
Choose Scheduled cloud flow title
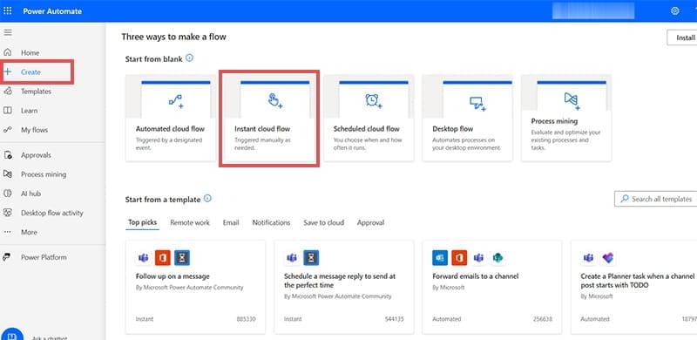coord(366,129)
